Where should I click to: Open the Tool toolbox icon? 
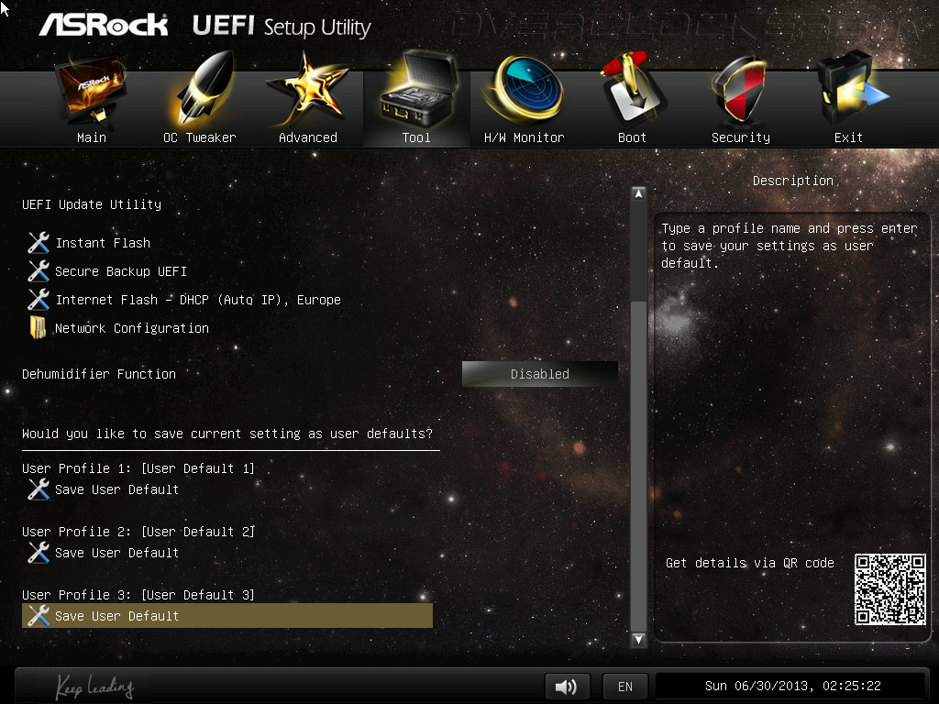tap(418, 89)
